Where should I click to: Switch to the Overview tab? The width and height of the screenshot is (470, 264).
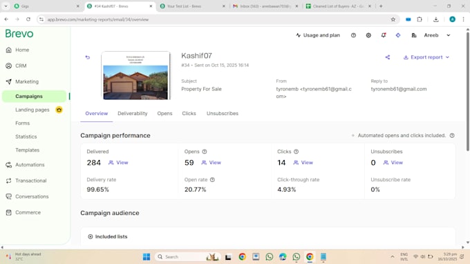[97, 113]
